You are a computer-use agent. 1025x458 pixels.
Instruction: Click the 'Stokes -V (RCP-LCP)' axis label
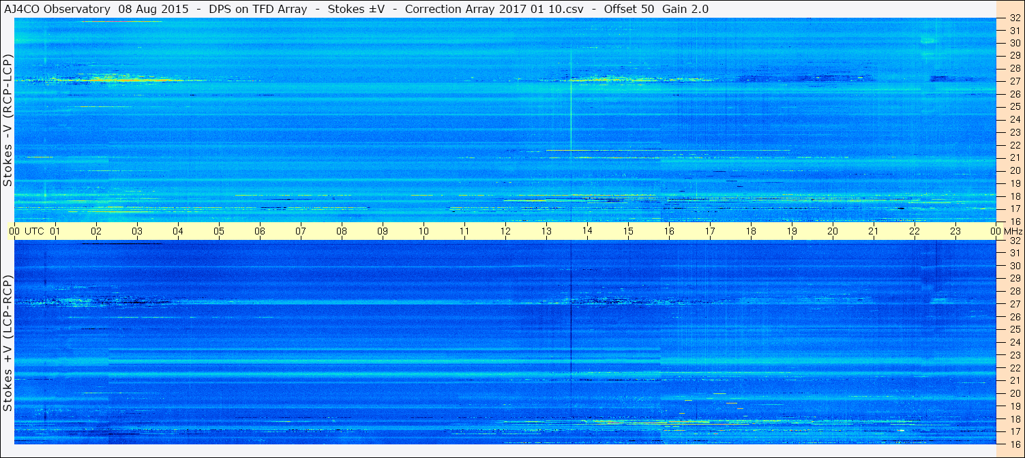pyautogui.click(x=8, y=120)
